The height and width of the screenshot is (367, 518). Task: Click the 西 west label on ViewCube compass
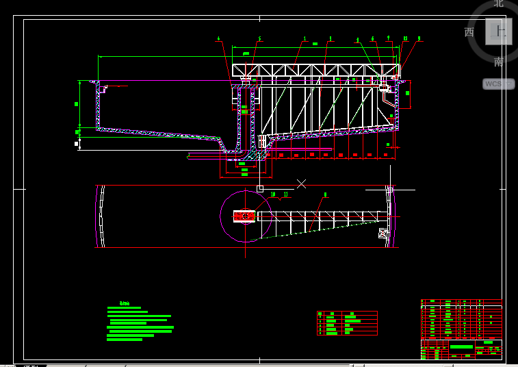(469, 32)
